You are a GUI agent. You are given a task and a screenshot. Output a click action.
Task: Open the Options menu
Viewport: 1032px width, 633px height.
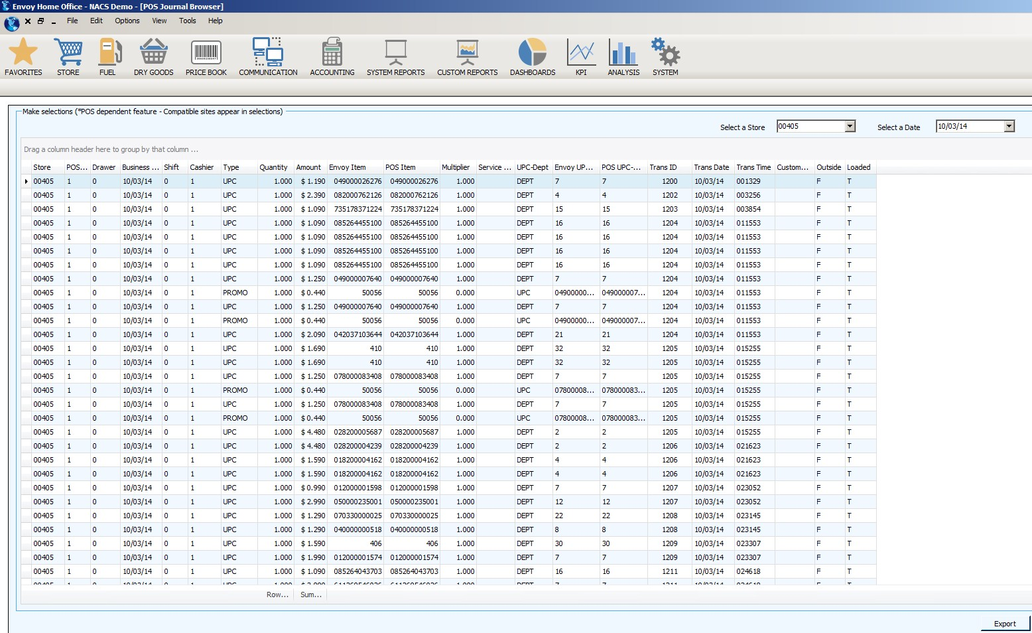pyautogui.click(x=127, y=21)
